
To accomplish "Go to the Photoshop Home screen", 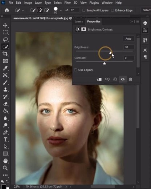I will pyautogui.click(x=7, y=10).
